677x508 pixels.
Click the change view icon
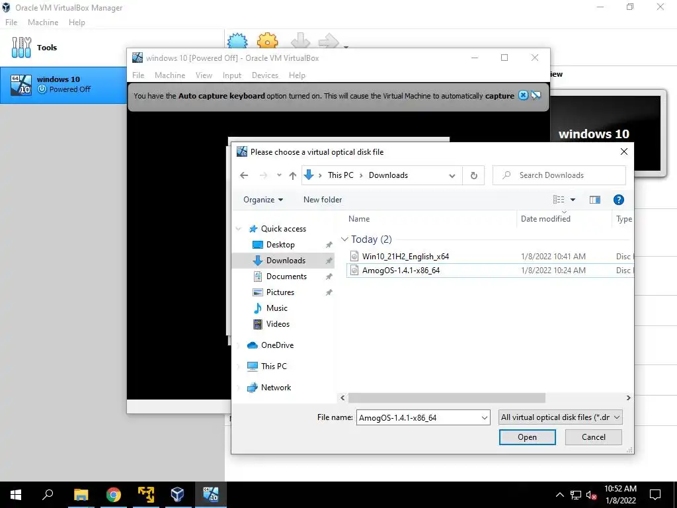click(558, 200)
